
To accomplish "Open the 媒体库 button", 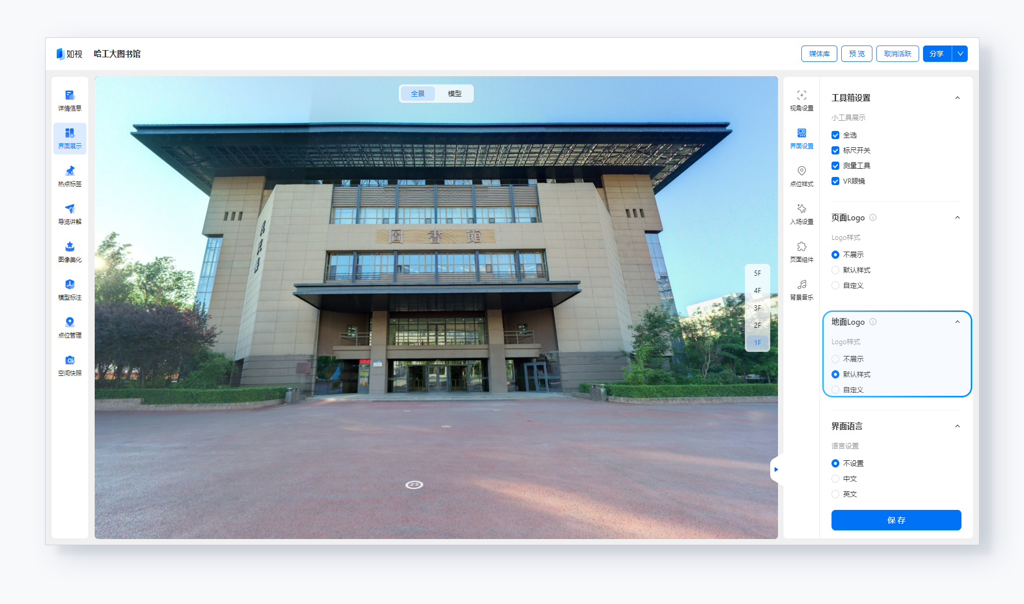I will [x=819, y=54].
